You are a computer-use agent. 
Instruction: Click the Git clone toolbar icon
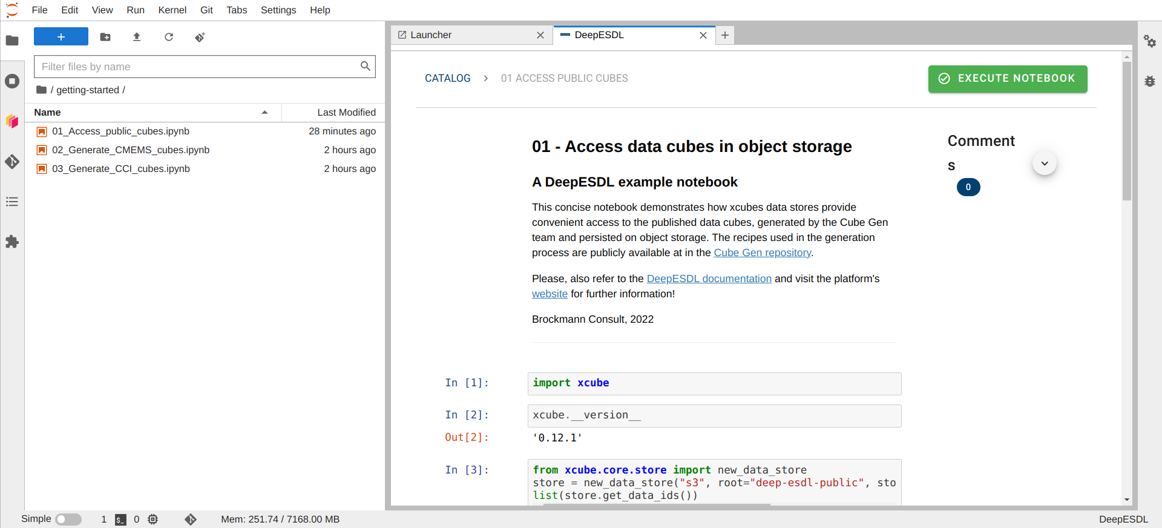tap(200, 37)
